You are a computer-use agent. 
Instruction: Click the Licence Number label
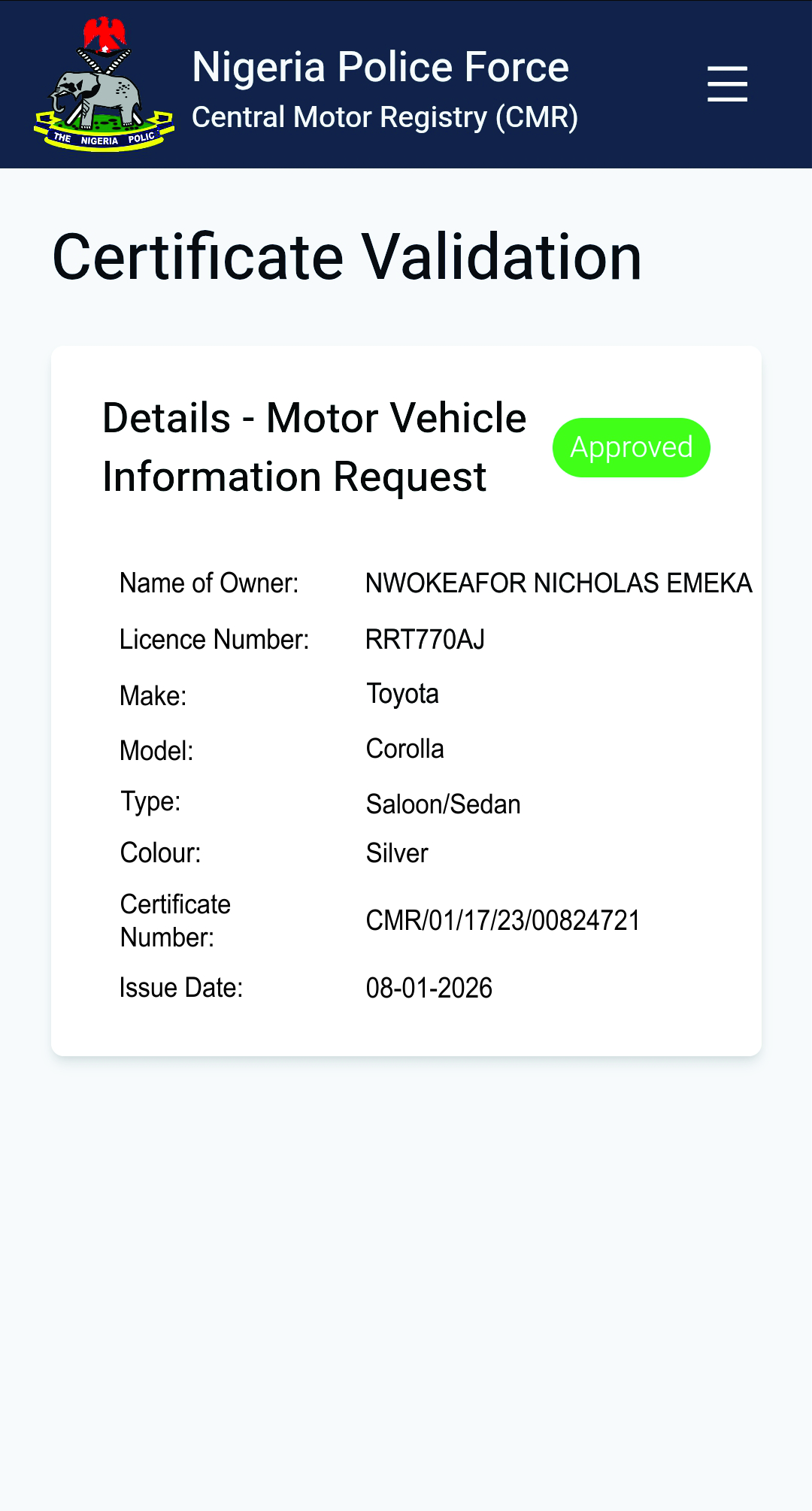[214, 640]
